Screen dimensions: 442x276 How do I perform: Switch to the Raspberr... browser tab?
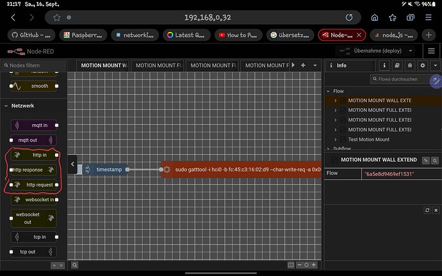tap(83, 35)
